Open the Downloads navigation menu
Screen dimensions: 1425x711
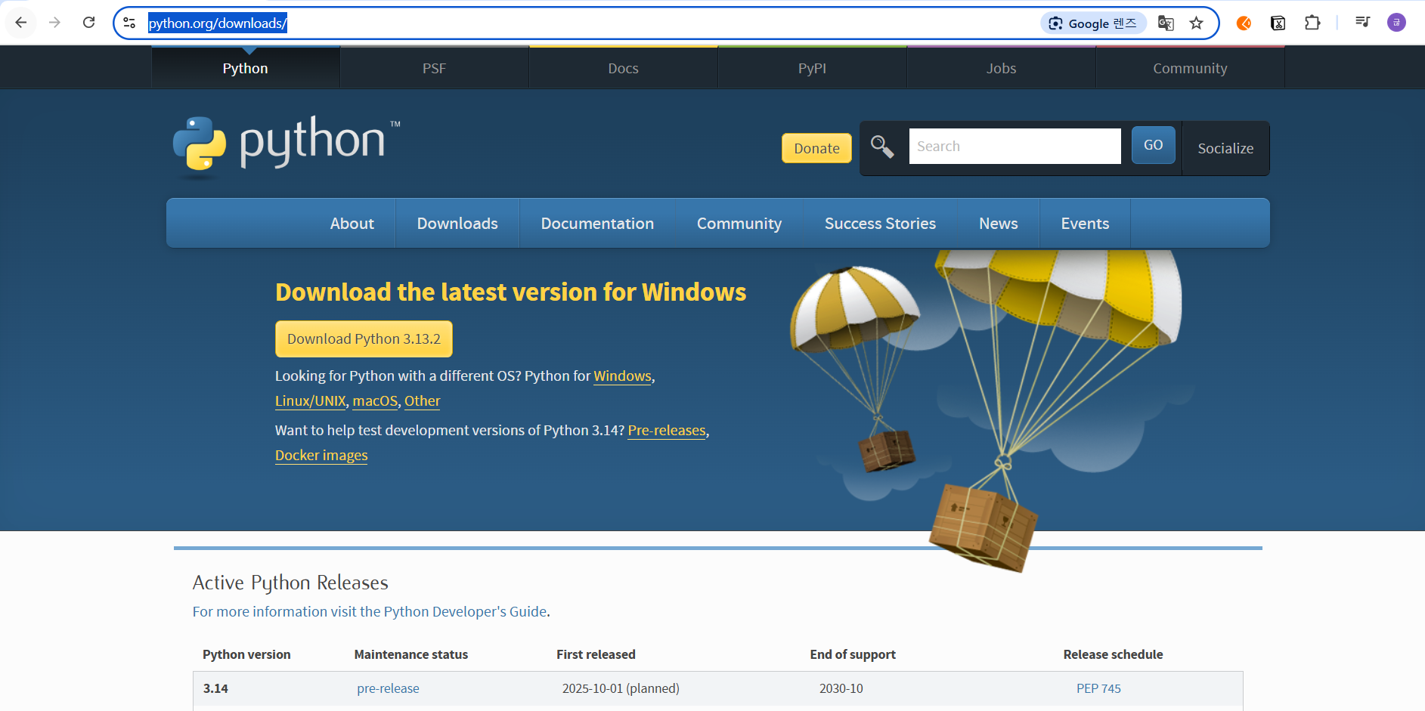[x=457, y=224]
